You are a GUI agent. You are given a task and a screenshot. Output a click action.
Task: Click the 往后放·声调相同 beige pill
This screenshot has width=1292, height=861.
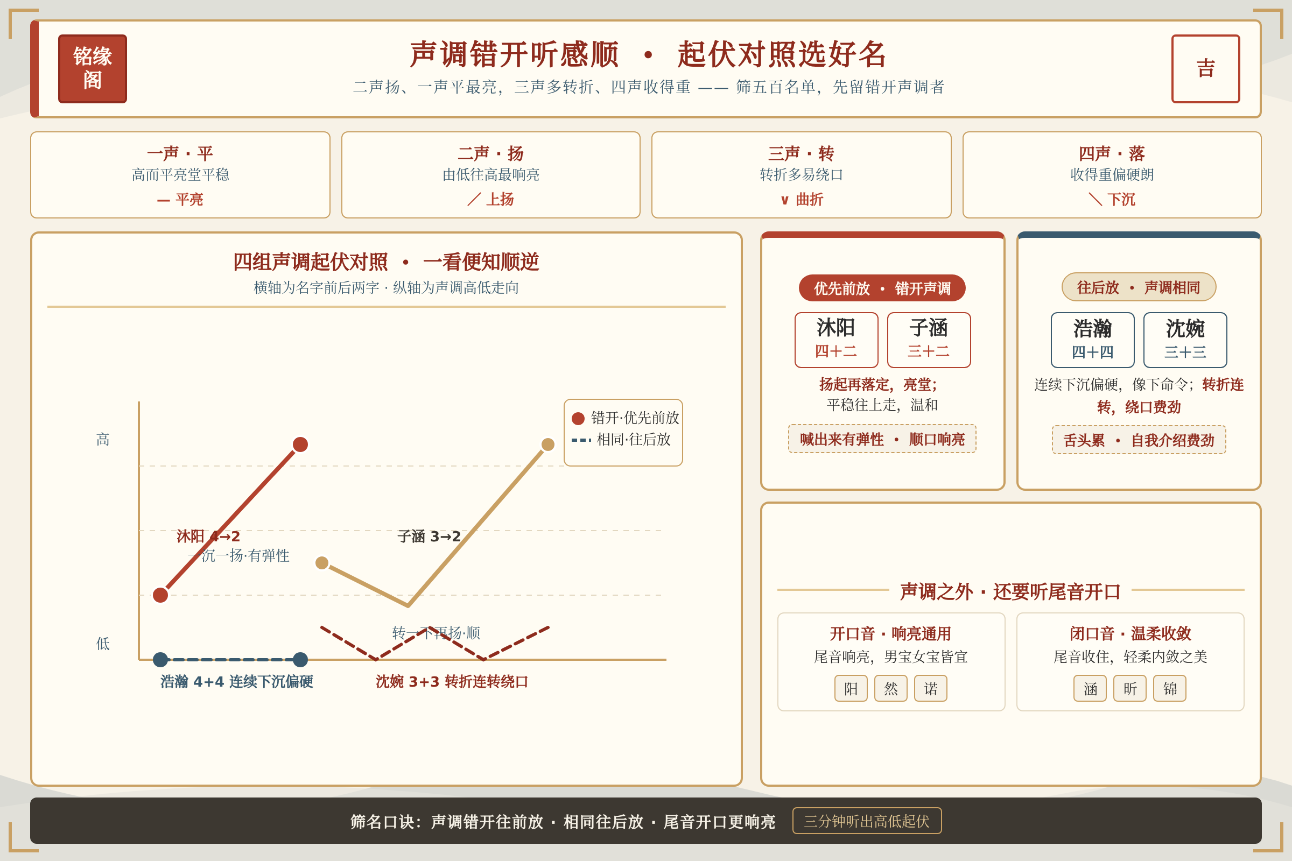pos(1139,287)
